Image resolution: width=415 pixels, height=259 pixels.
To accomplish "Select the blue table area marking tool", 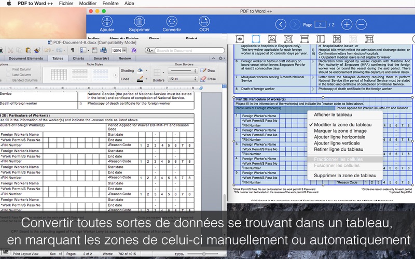I will coord(256,39).
